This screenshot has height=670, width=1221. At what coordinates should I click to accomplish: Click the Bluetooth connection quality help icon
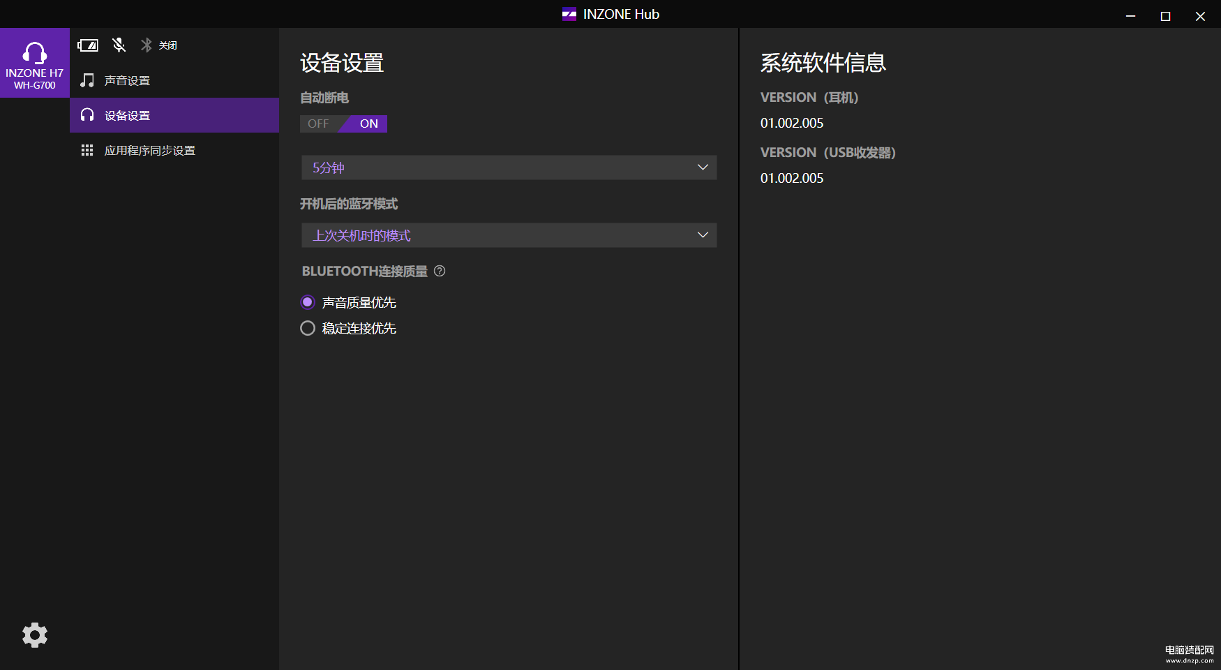pos(440,271)
